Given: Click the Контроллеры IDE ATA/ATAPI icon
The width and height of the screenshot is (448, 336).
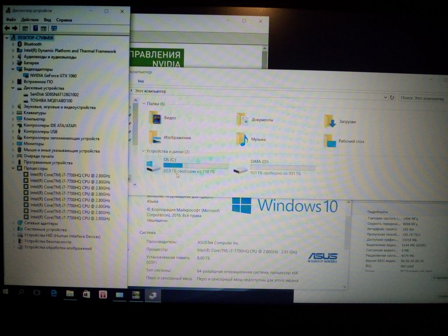Looking at the screenshot, I should coord(19,125).
